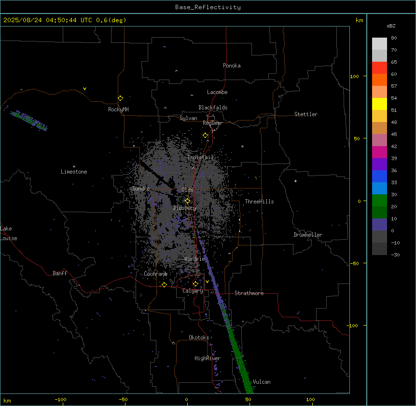Viewport: 416px width, 406px height.
Task: Pick the royal blue 33–36 dBZ legend swatch
Action: pyautogui.click(x=379, y=176)
